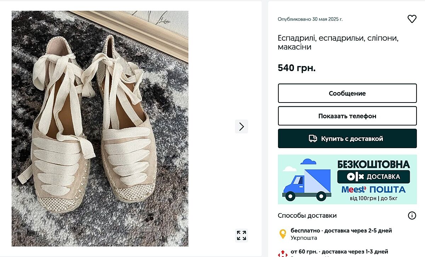Click the Способы доставки heading
Image resolution: width=425 pixels, height=257 pixels.
[x=307, y=216]
